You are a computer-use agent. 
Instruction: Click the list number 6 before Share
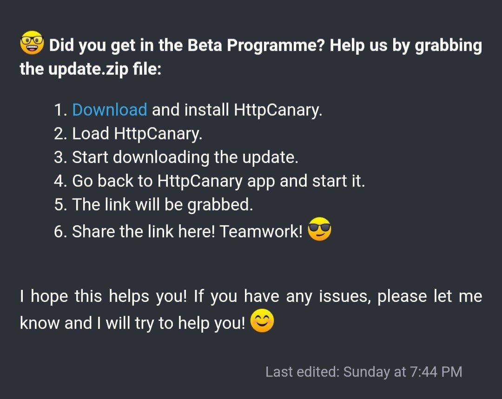pos(60,232)
